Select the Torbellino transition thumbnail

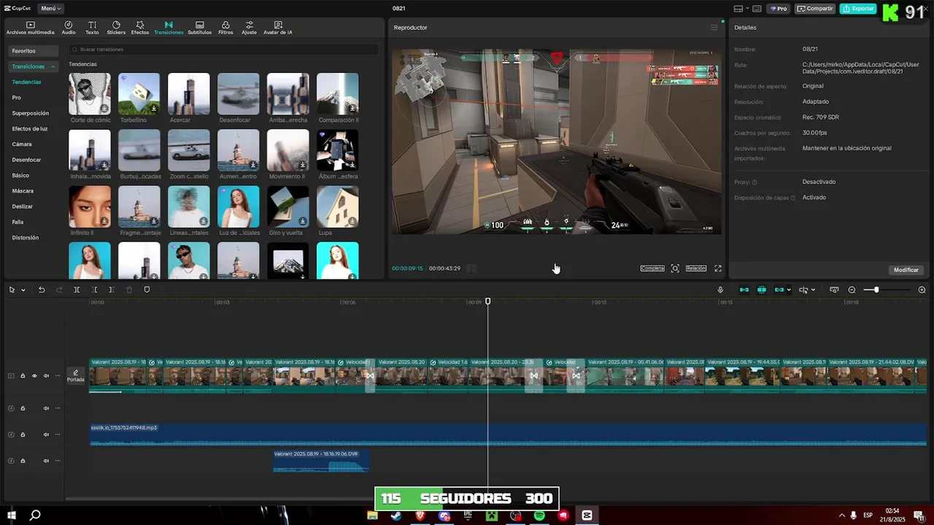139,93
